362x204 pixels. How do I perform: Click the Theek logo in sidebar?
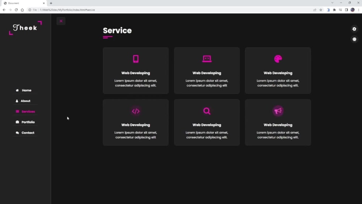click(x=25, y=28)
